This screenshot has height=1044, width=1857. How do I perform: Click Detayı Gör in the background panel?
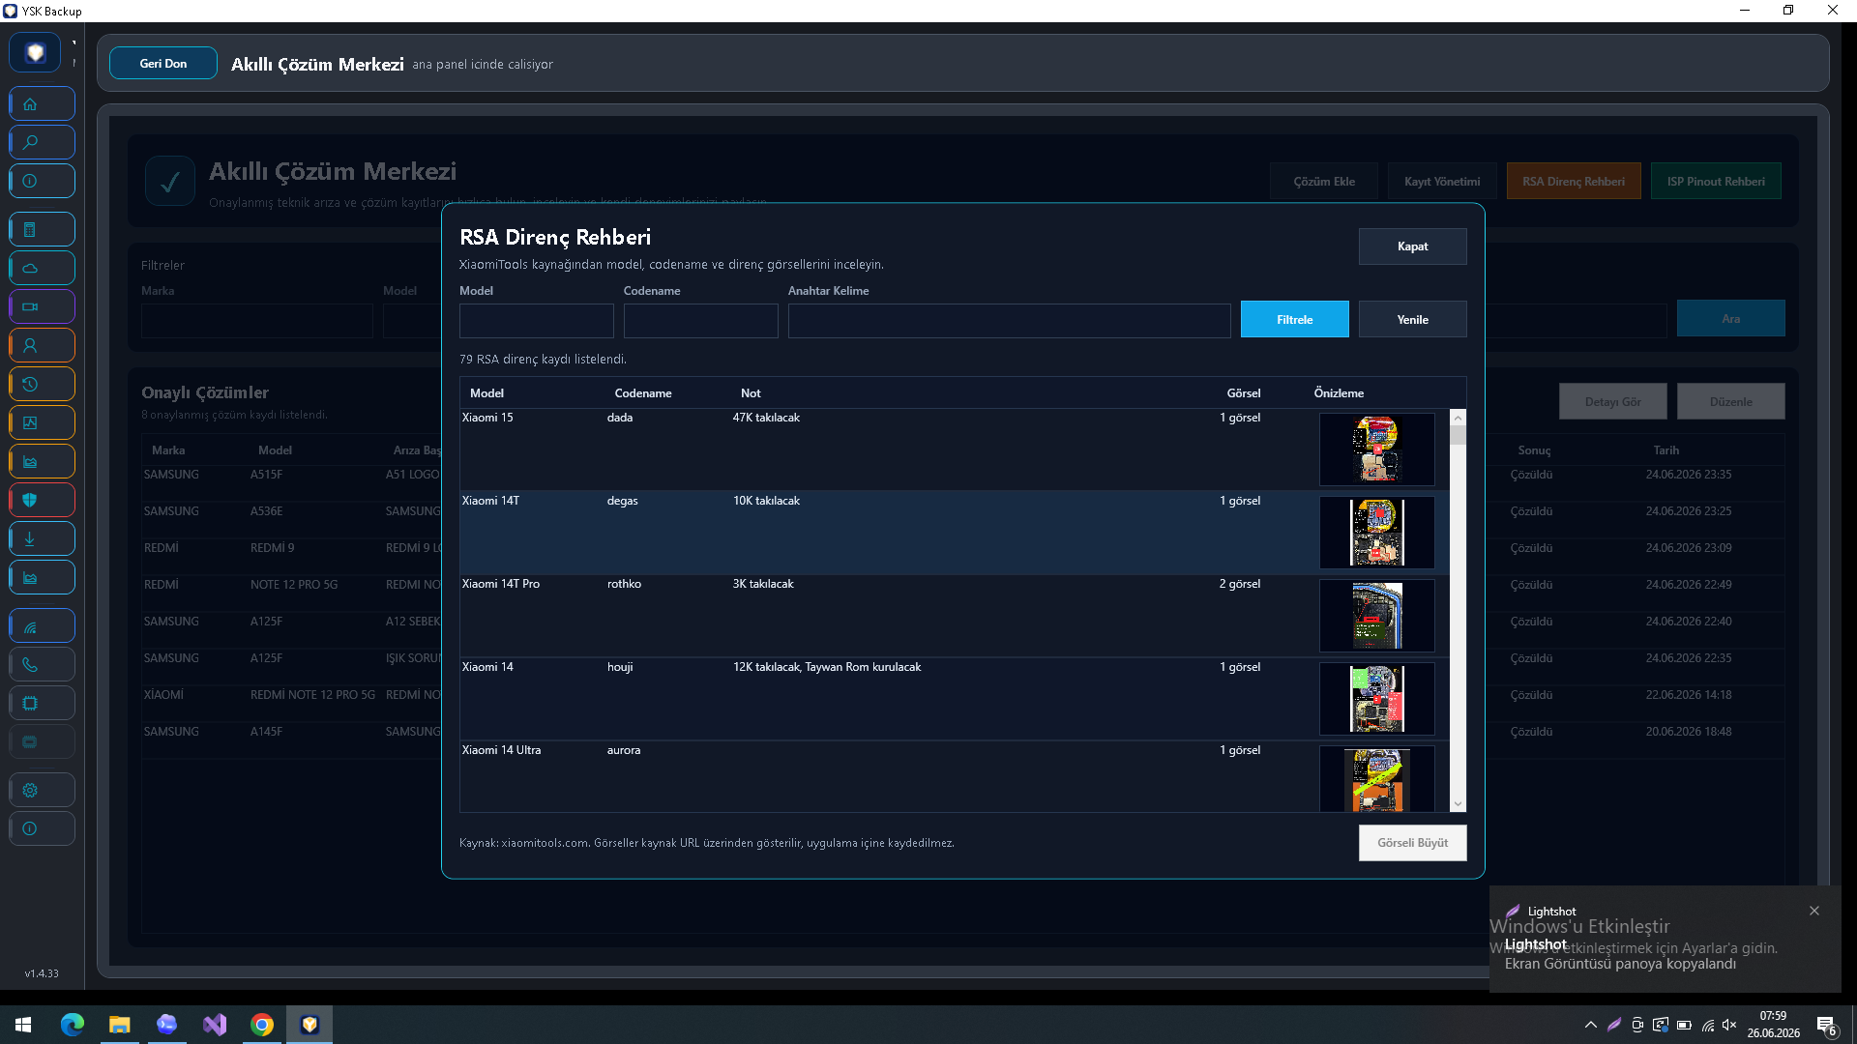tap(1612, 402)
